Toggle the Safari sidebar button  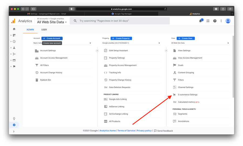[x=33, y=9]
